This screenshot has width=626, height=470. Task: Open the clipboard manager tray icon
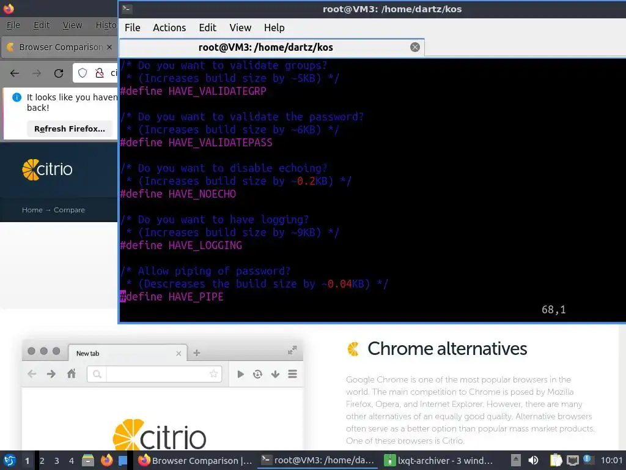(556, 460)
